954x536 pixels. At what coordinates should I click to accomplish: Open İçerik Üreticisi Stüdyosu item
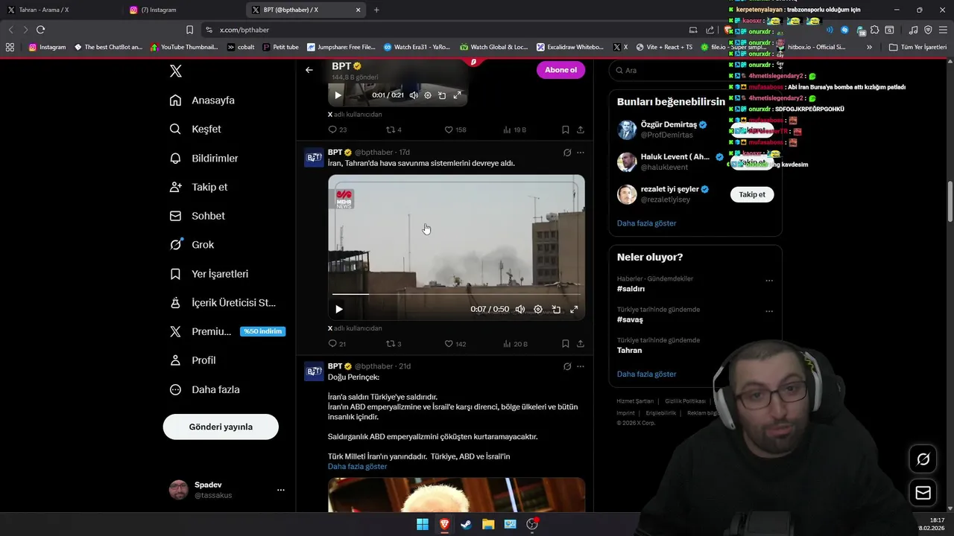click(x=223, y=303)
